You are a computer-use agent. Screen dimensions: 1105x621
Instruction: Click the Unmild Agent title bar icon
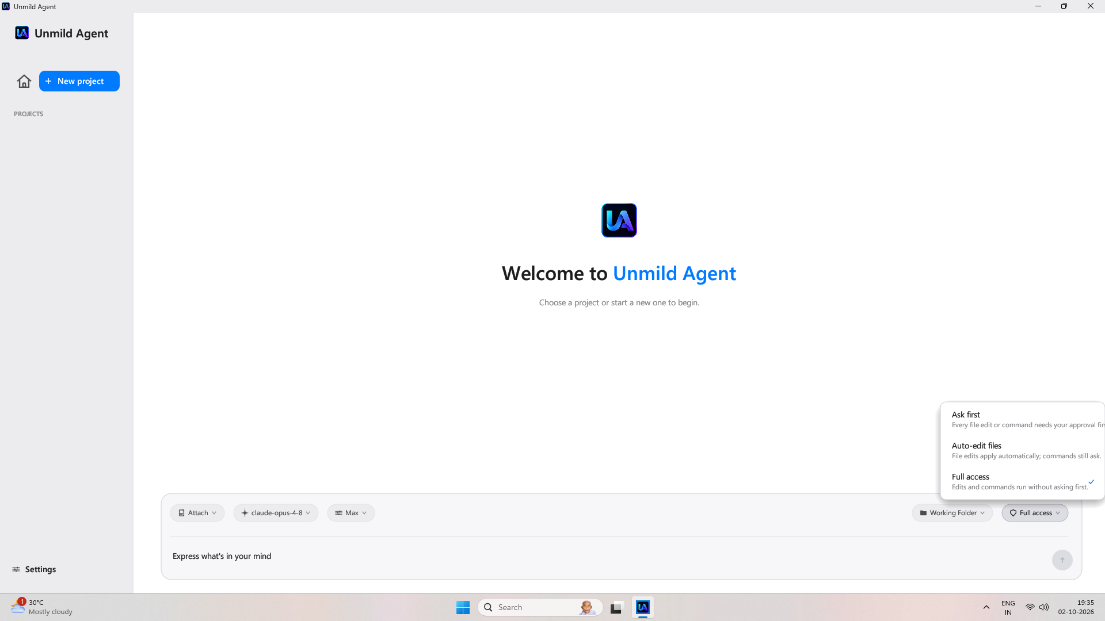(x=6, y=6)
